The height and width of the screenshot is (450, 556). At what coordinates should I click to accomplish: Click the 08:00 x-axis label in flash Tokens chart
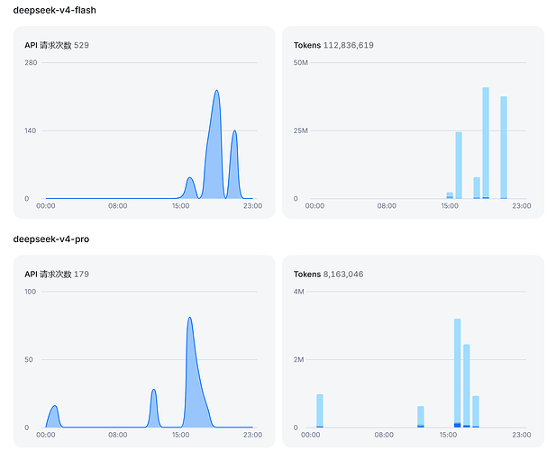coord(387,206)
